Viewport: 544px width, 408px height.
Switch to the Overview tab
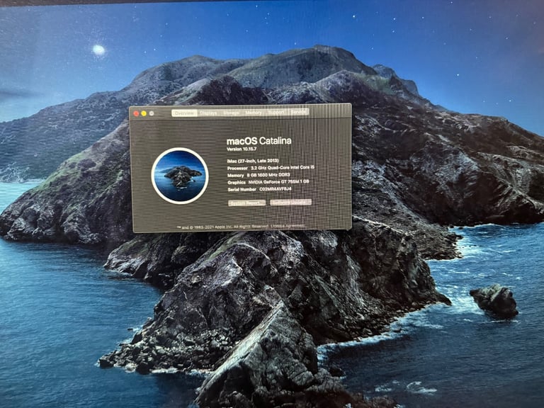pos(184,113)
